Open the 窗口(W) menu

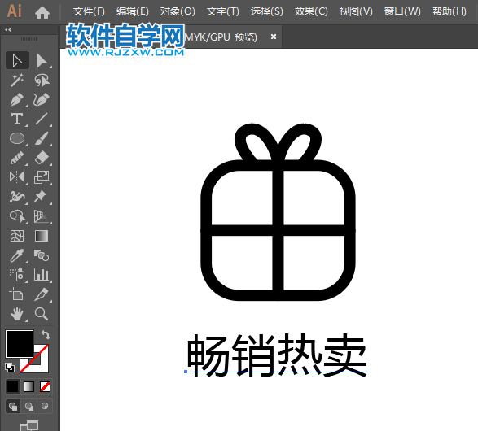(402, 11)
